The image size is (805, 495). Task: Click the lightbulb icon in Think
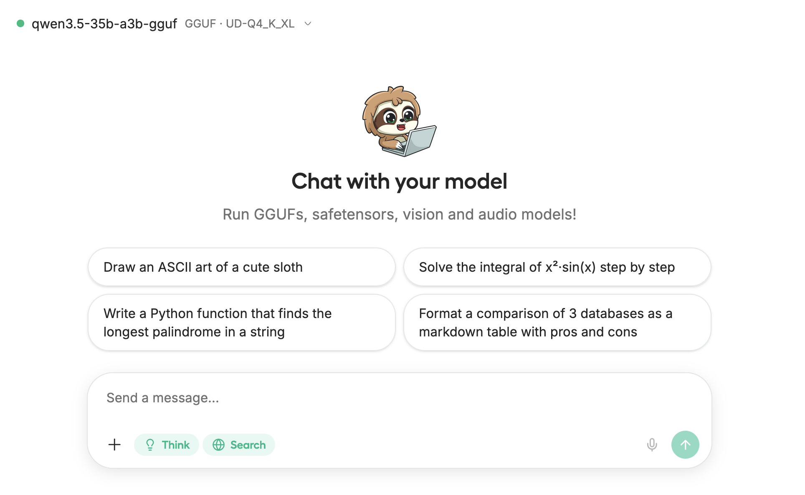pos(150,445)
